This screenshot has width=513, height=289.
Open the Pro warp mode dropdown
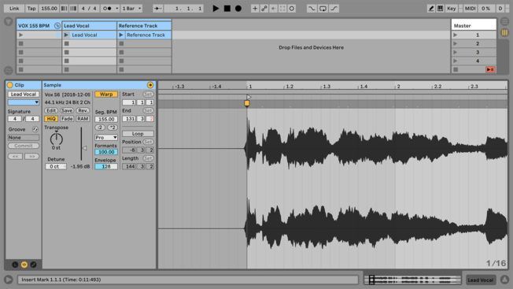pos(106,138)
